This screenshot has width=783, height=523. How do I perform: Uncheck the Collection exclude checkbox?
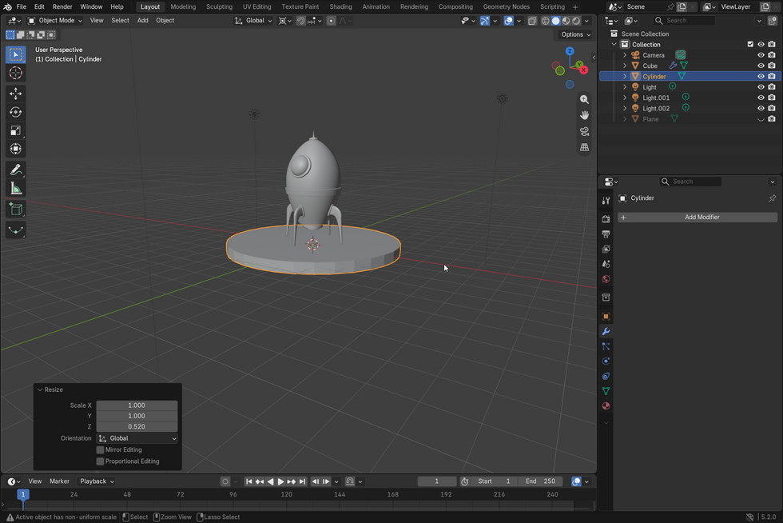[750, 45]
